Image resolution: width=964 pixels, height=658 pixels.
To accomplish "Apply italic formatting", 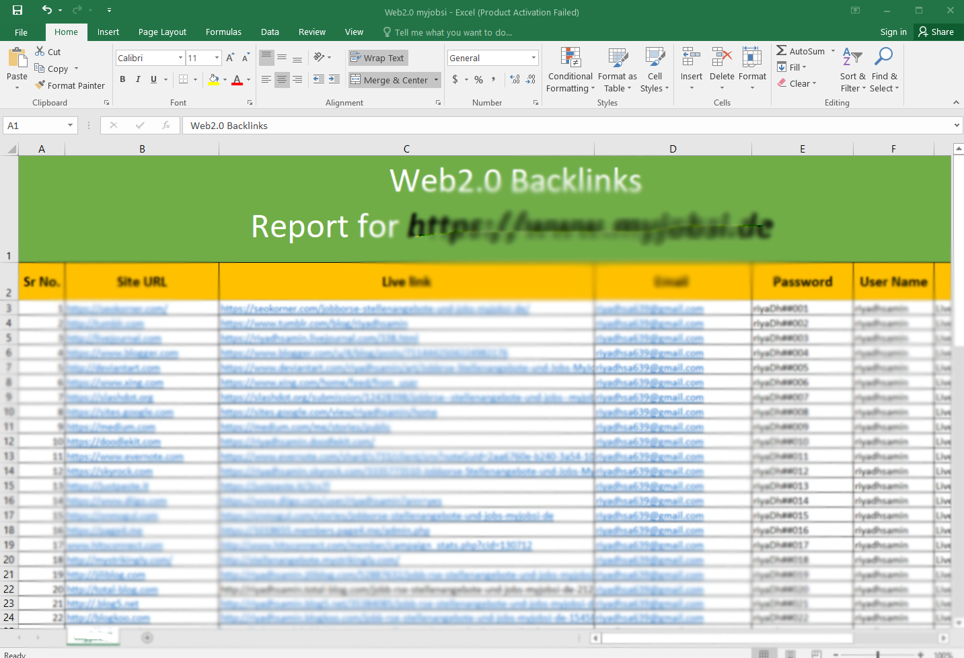I will (x=138, y=79).
